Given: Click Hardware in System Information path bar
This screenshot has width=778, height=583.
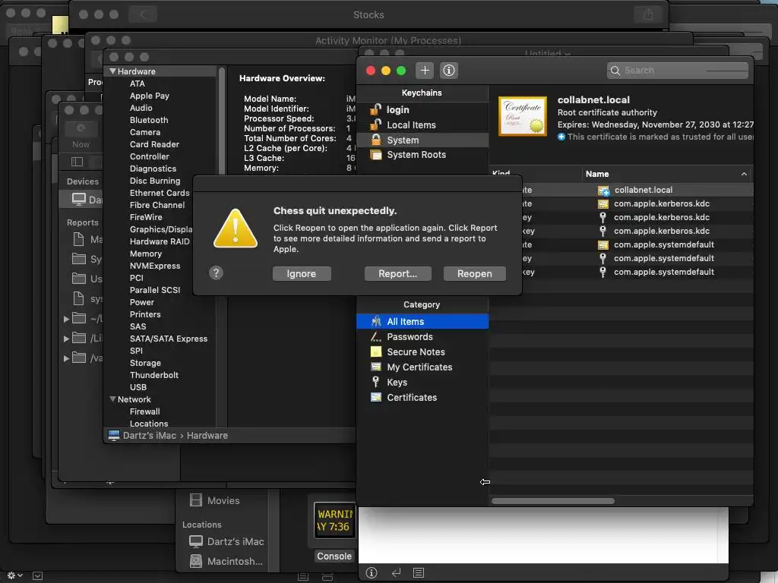Looking at the screenshot, I should click(207, 436).
